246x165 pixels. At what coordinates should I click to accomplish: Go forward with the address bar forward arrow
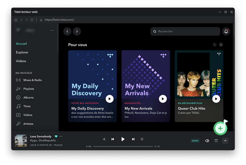26,20
